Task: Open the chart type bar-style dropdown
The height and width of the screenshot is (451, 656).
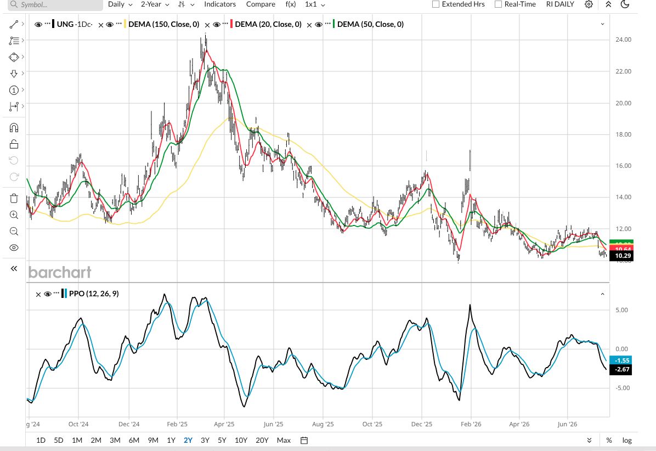Action: click(x=186, y=4)
